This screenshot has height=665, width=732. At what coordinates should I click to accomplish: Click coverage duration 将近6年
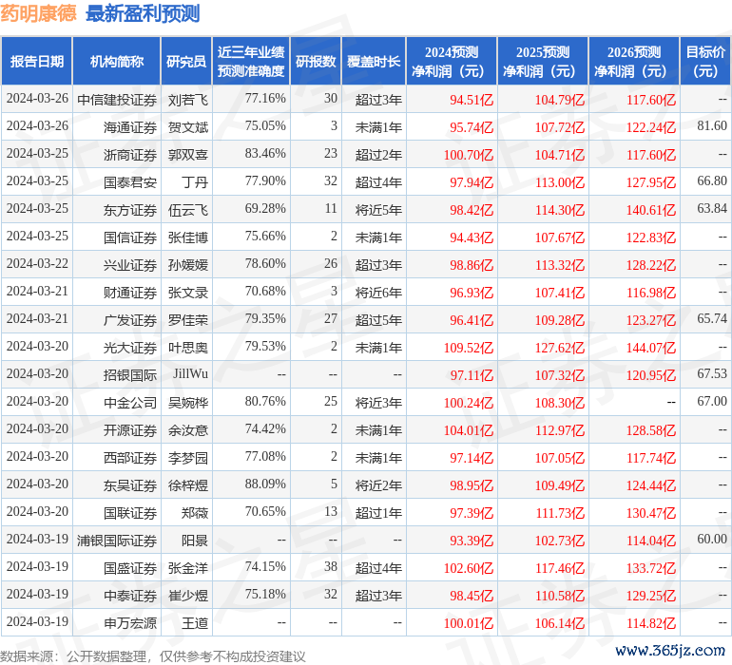(x=378, y=293)
